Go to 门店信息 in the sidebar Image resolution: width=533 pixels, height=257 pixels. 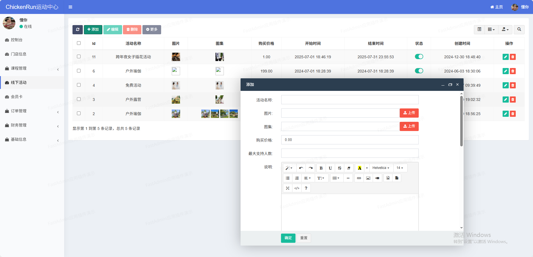18,54
